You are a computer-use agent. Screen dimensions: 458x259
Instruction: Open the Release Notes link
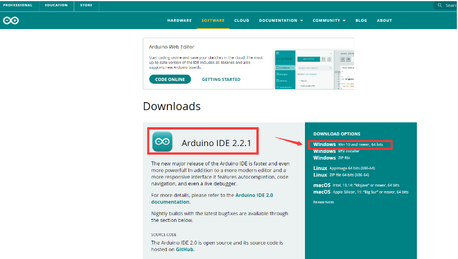point(323,202)
